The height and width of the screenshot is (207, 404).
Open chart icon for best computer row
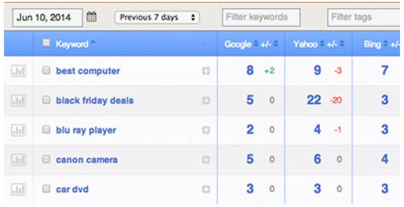click(x=19, y=71)
